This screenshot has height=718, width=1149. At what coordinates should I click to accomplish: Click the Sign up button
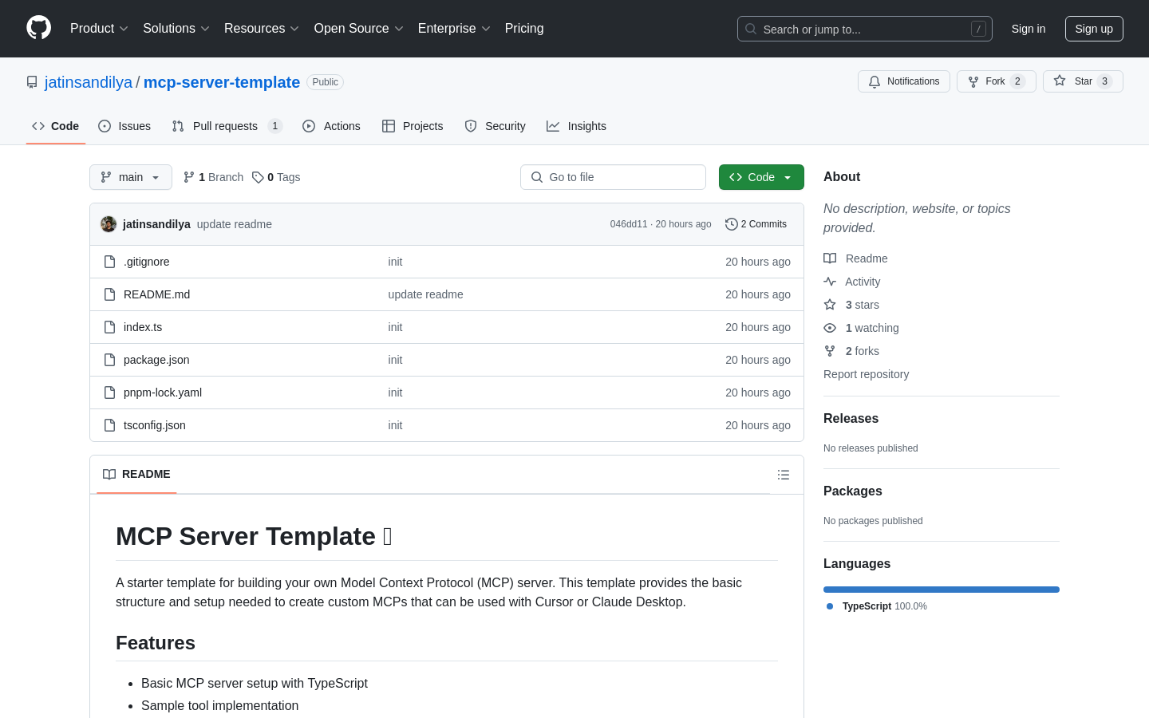tap(1094, 29)
